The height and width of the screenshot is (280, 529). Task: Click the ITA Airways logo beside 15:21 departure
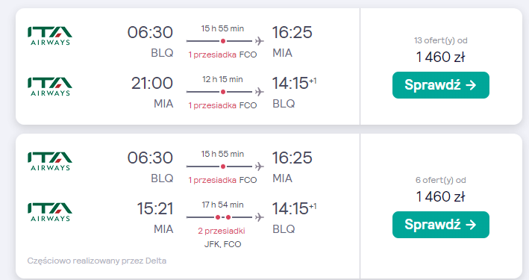(x=50, y=212)
